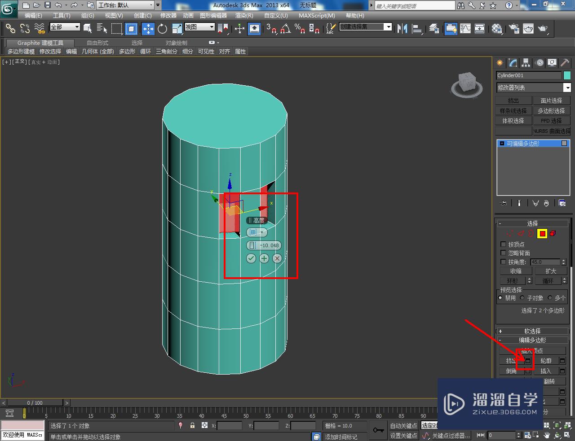Click the 多边形选择 modifier button
Screen dimensions: 575x441
pos(551,111)
